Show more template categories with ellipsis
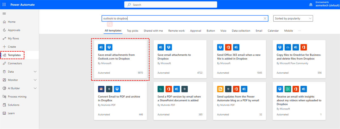Viewport: 340px width, 129px height. (299, 31)
